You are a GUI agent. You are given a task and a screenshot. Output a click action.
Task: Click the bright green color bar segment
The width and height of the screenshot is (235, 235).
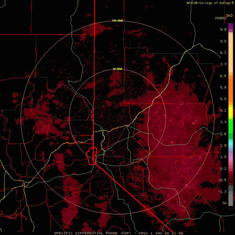[x=231, y=126]
